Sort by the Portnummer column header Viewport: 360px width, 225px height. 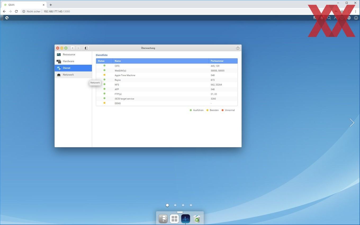click(x=223, y=61)
